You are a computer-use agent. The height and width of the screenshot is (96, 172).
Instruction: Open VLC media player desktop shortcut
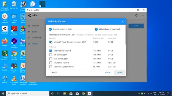(x=14, y=80)
